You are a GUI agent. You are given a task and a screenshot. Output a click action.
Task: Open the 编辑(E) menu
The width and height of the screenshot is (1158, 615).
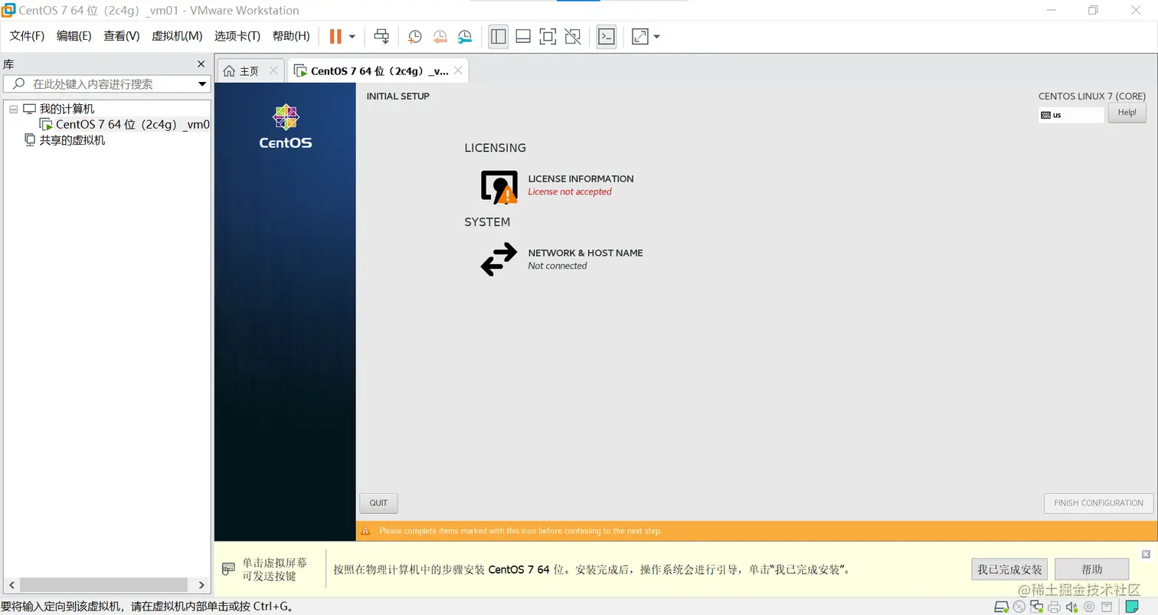pyautogui.click(x=74, y=36)
